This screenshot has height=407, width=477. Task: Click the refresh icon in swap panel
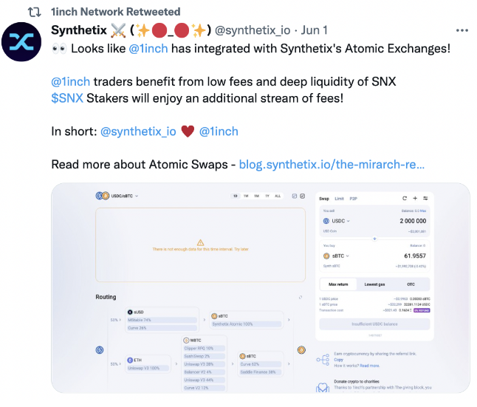point(405,199)
